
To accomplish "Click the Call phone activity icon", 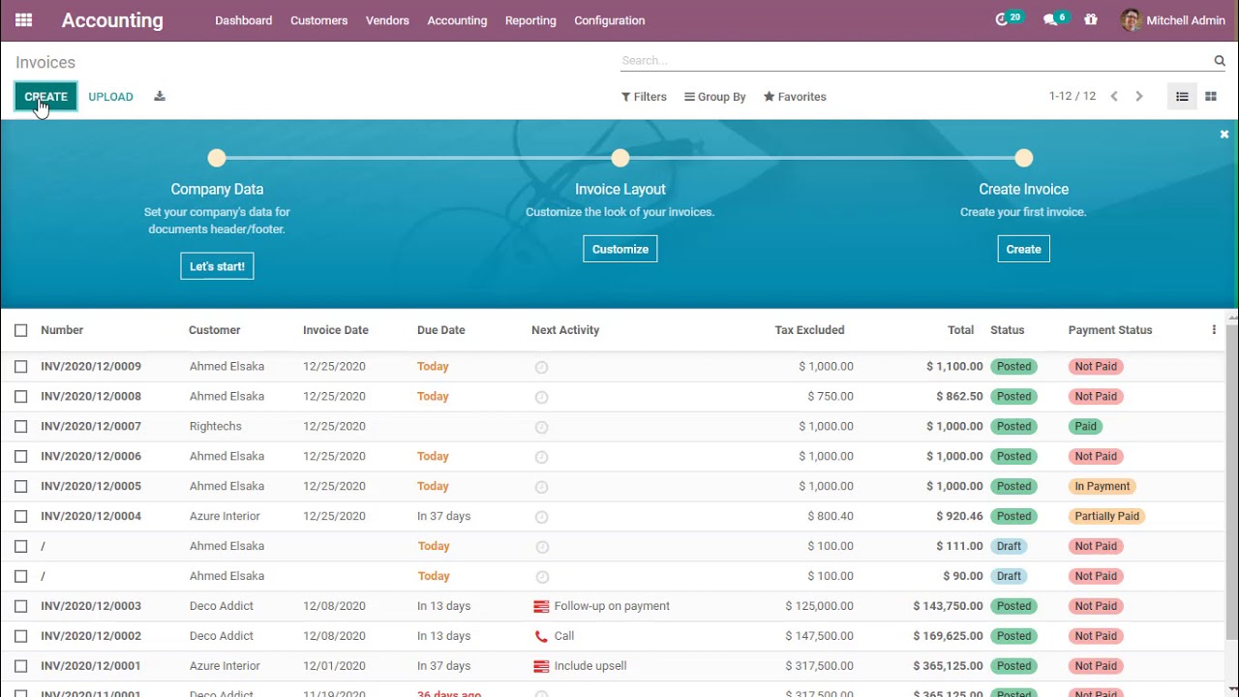I will [x=541, y=636].
